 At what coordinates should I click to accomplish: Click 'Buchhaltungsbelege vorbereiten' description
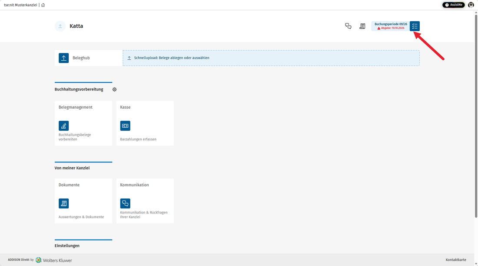(75, 137)
